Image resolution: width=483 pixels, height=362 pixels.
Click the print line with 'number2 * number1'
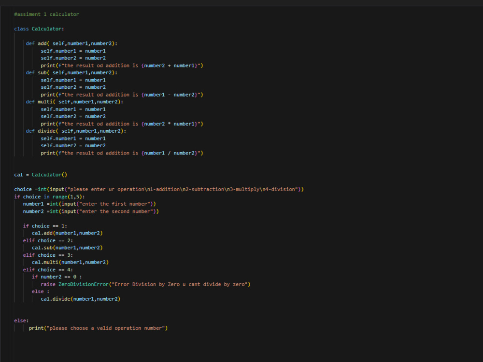pos(122,124)
